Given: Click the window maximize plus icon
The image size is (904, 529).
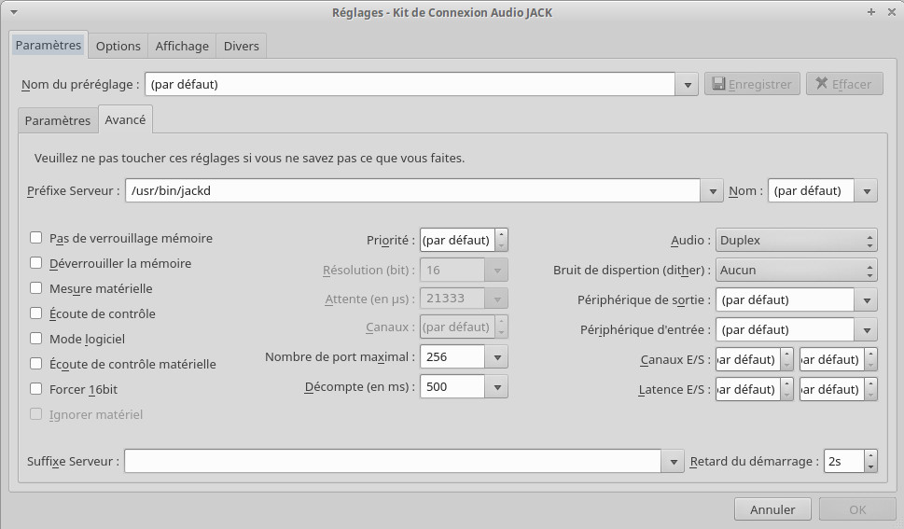Looking at the screenshot, I should click(x=871, y=12).
